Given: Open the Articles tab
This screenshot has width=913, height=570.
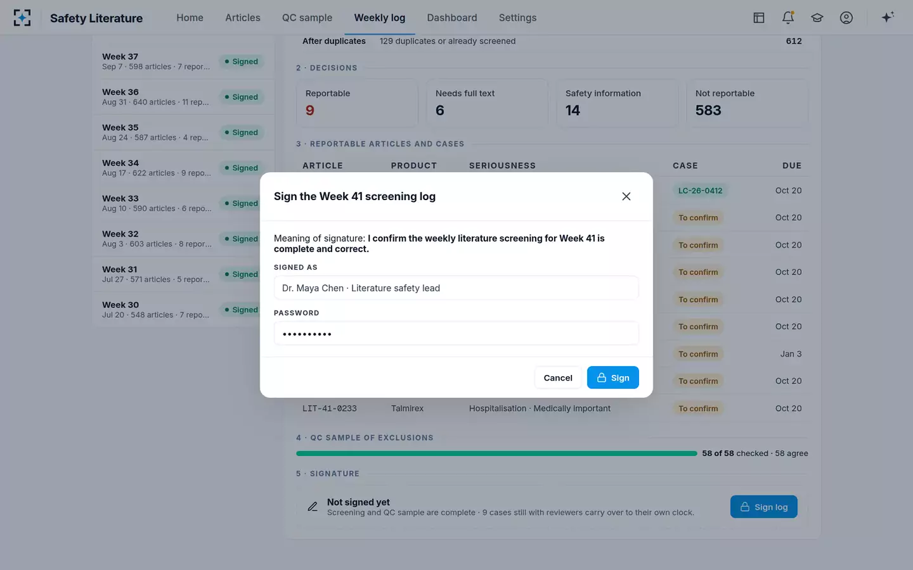Looking at the screenshot, I should (x=243, y=18).
